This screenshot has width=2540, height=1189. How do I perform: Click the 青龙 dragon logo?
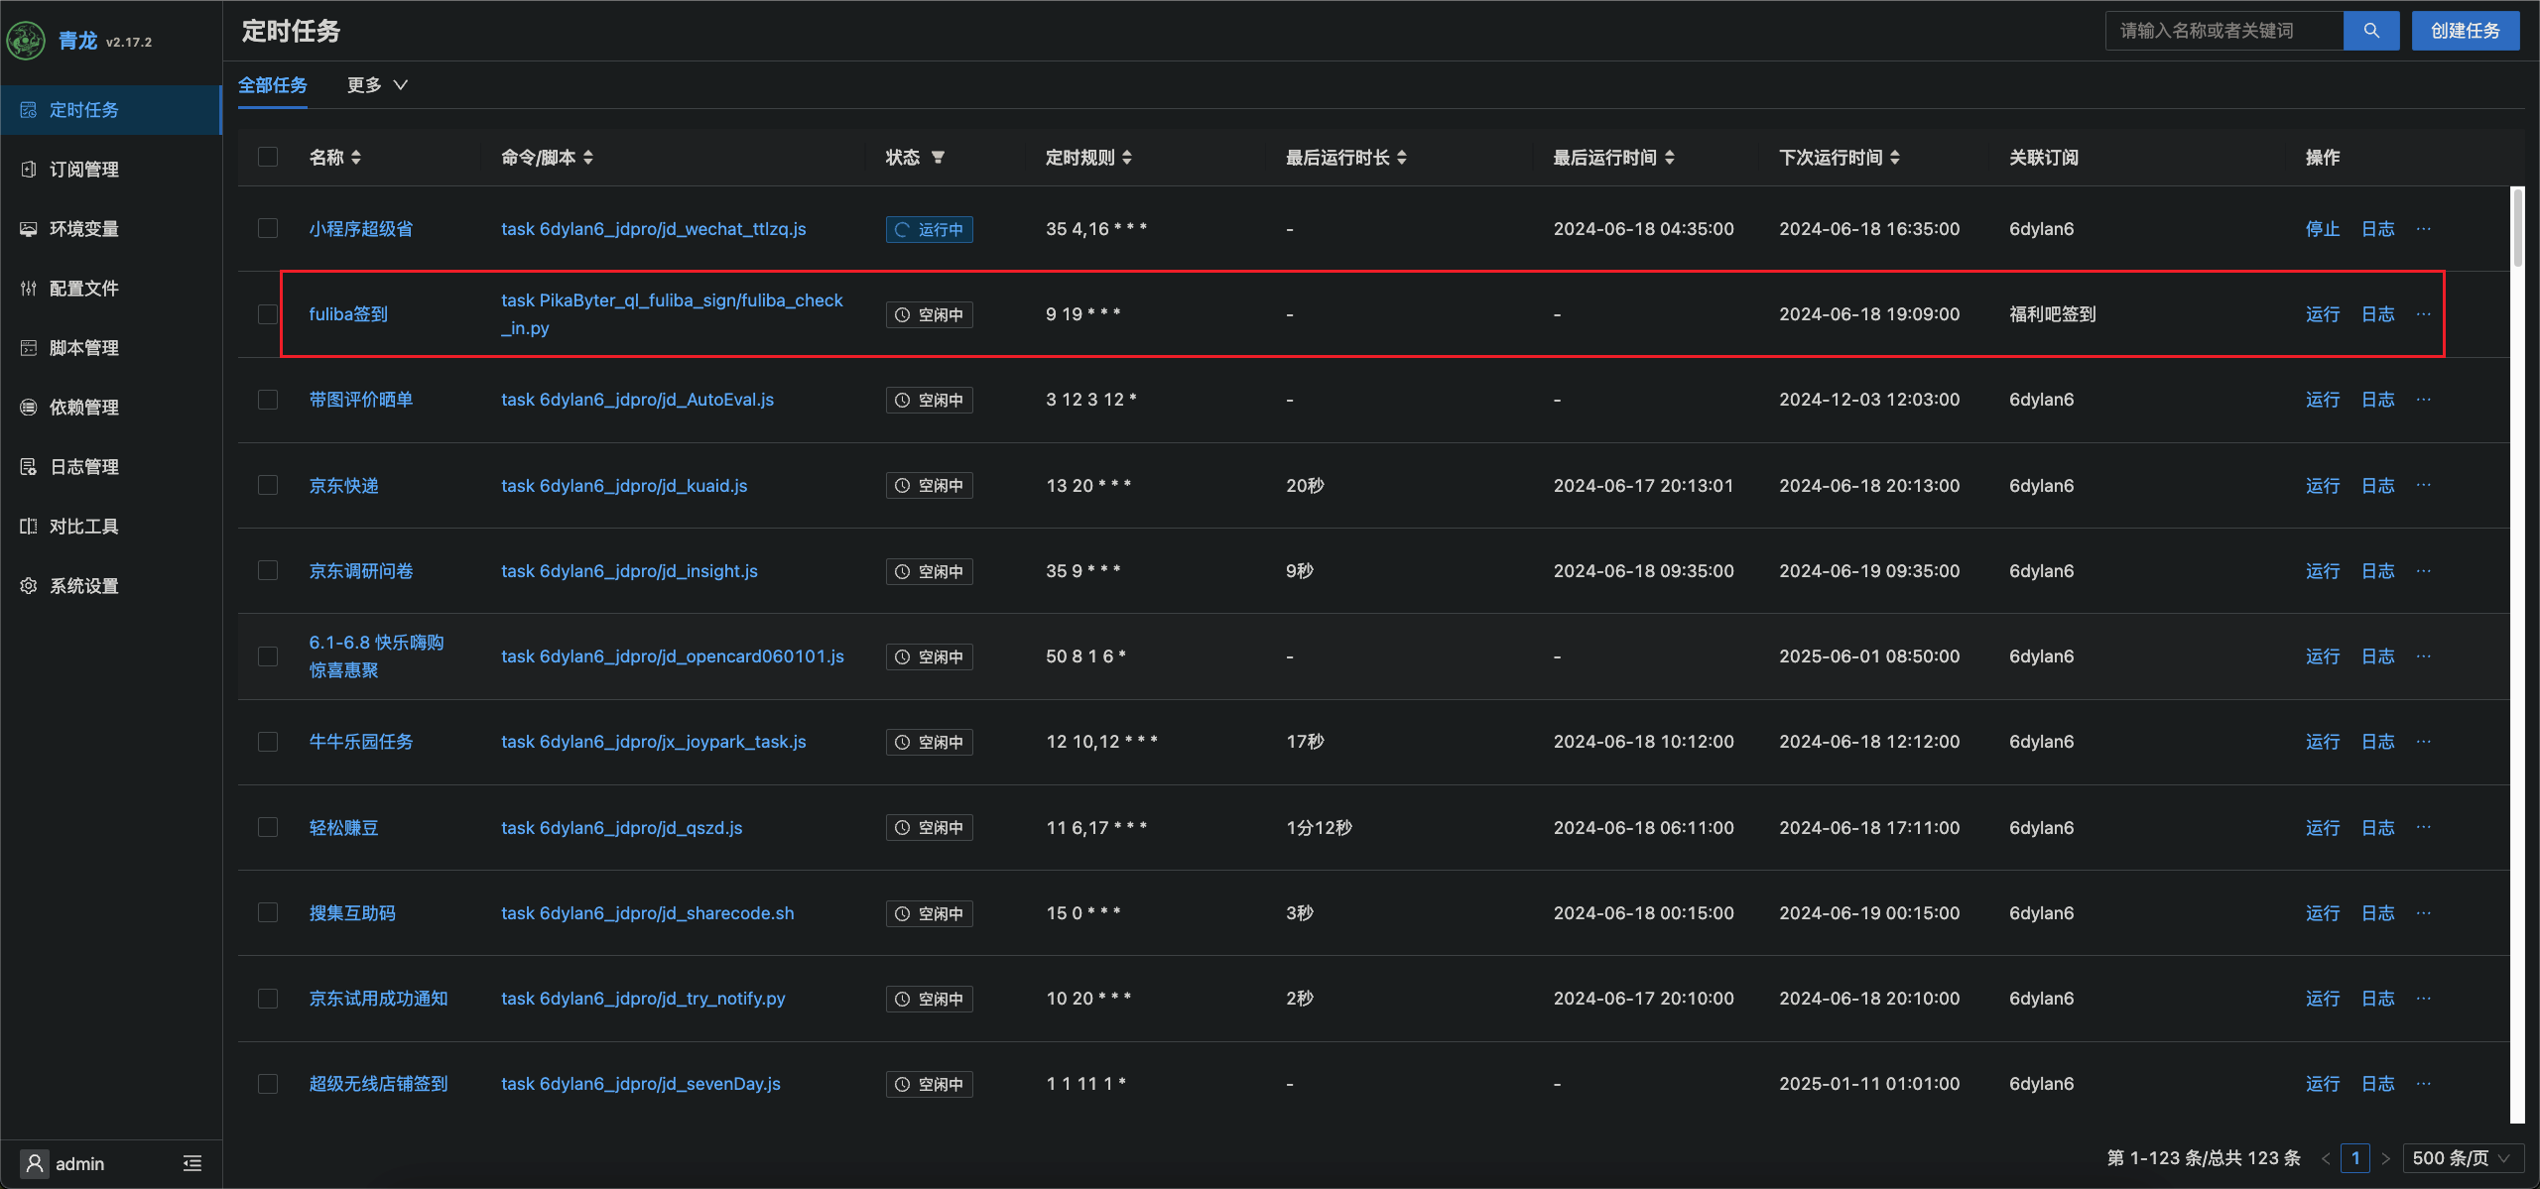(26, 41)
